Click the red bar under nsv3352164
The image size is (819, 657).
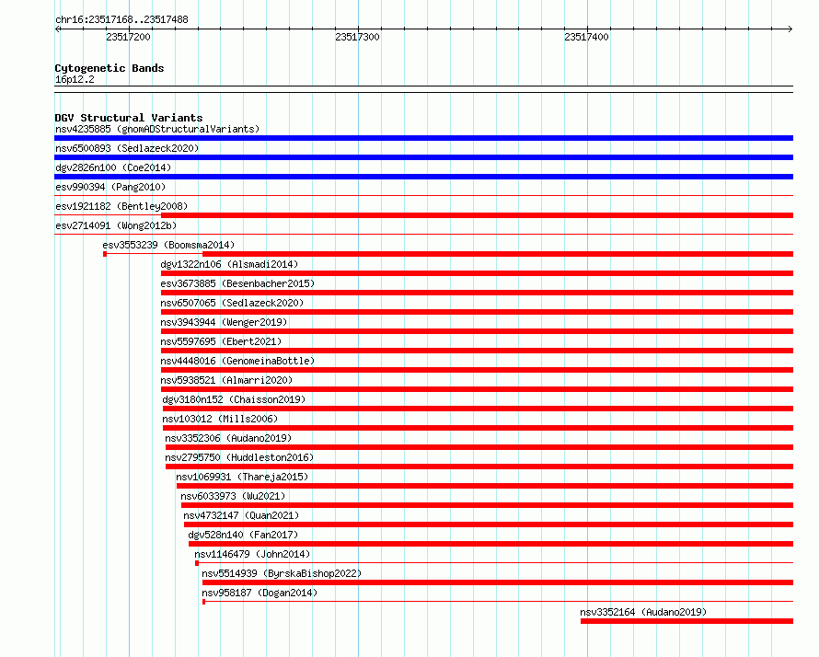[x=686, y=621]
